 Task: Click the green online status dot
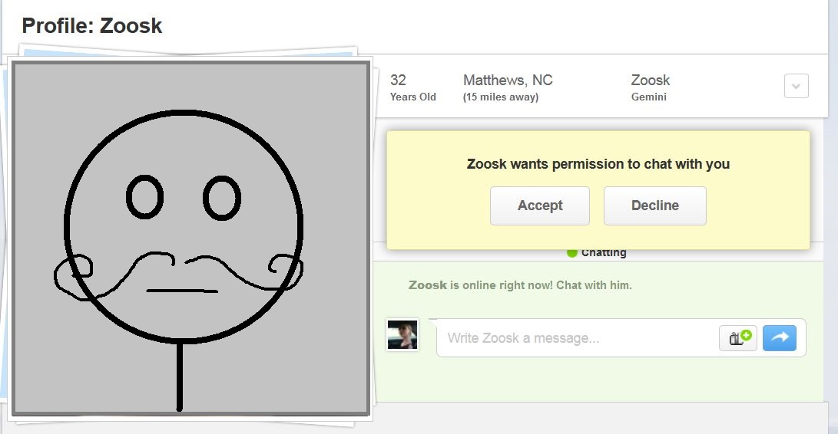pos(571,252)
